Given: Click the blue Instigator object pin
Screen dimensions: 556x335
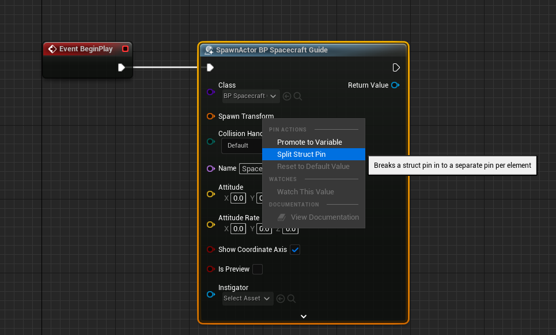Looking at the screenshot, I should pyautogui.click(x=211, y=294).
